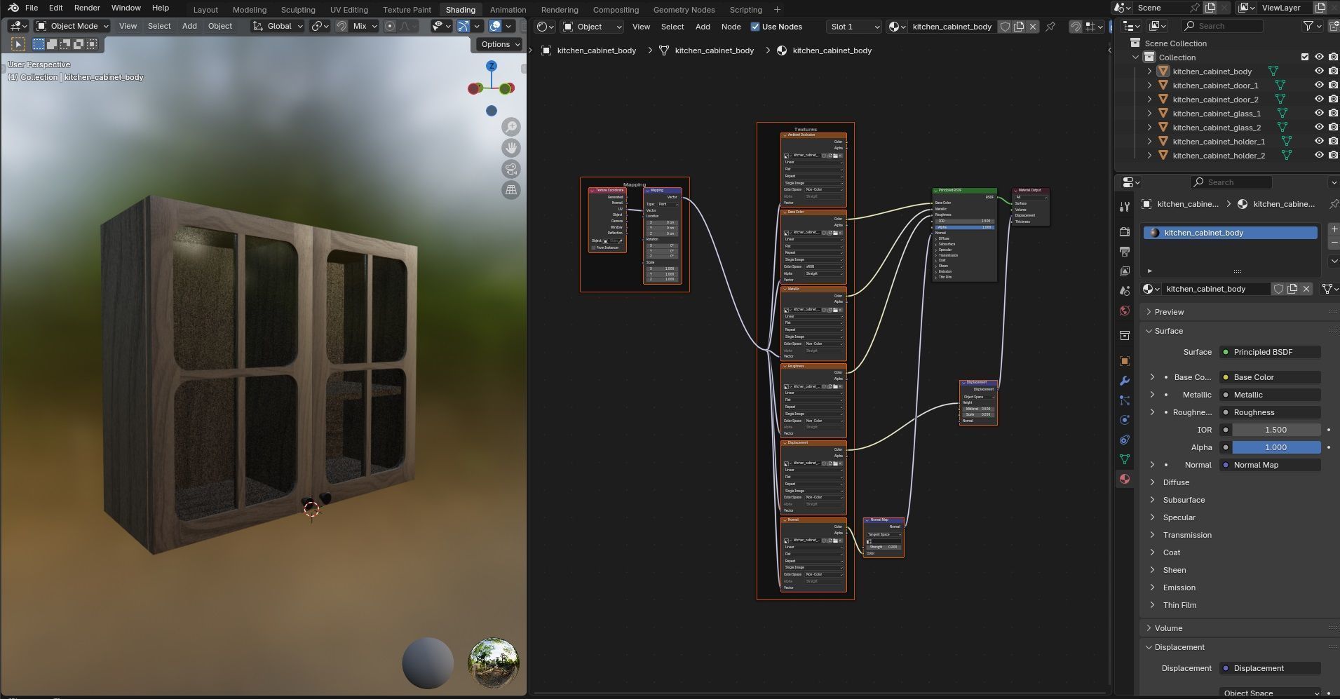The image size is (1340, 699).
Task: Toggle gizmo visibility in viewport header
Action: point(463,26)
